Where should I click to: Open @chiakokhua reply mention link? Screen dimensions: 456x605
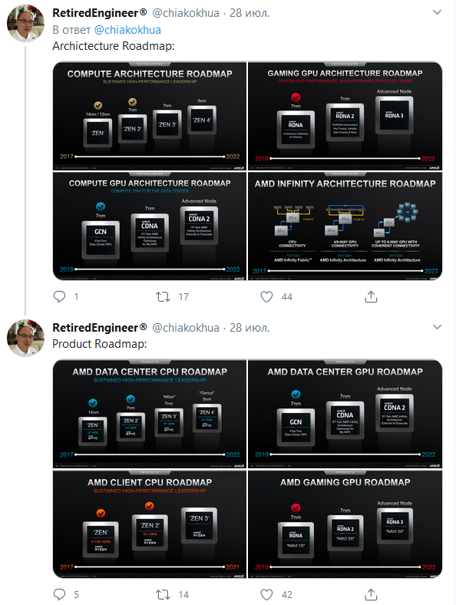127,30
